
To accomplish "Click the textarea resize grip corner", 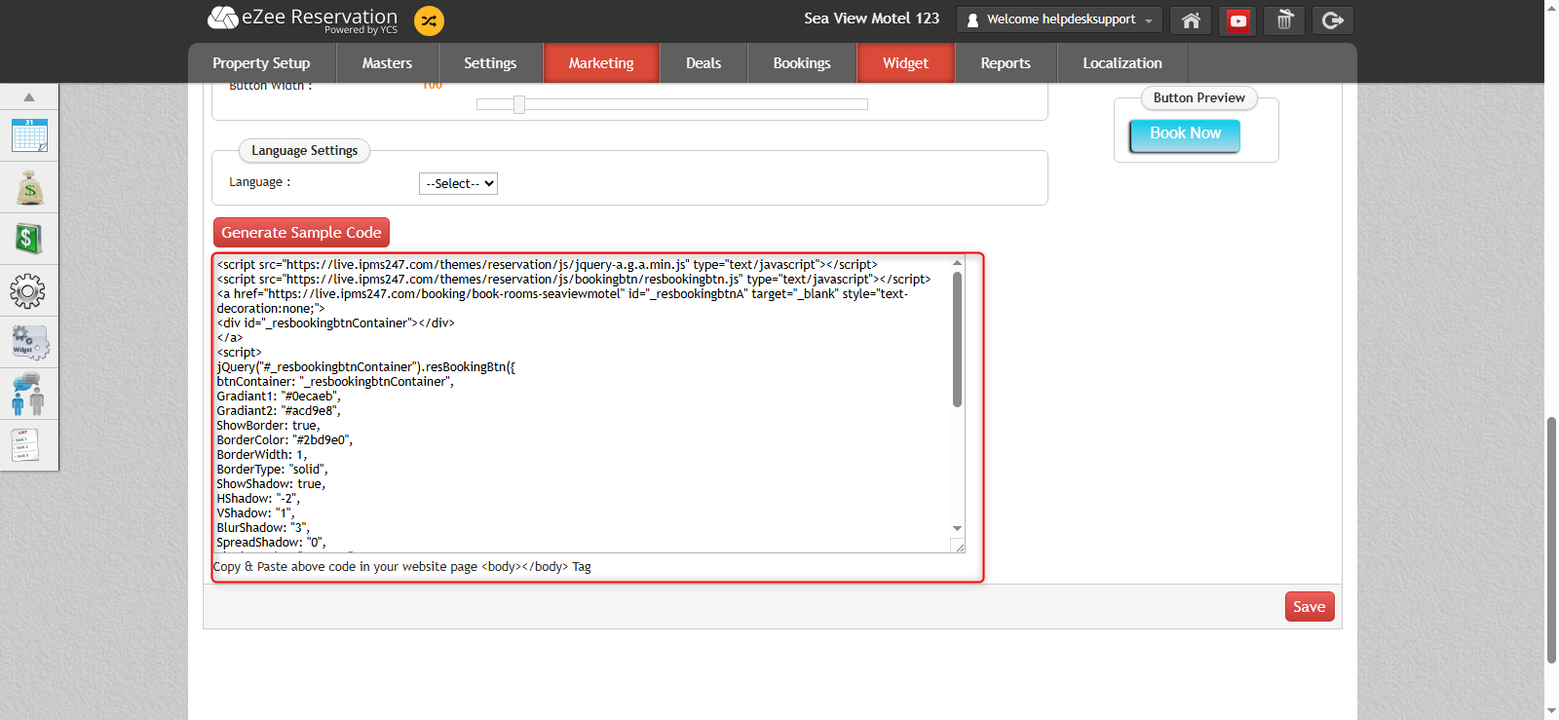I will click(959, 547).
